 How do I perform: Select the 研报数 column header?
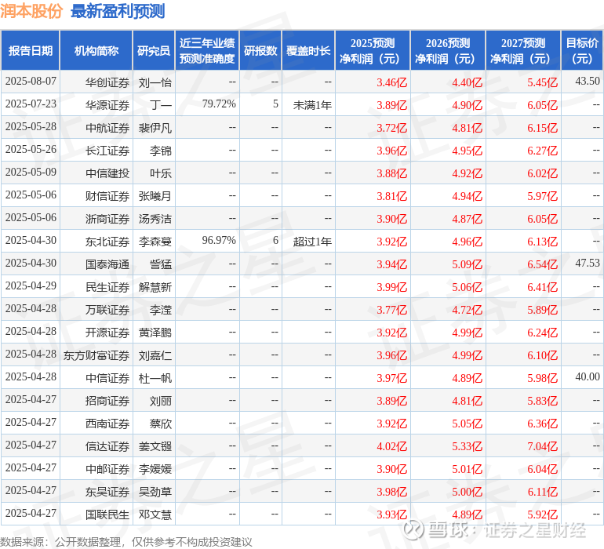260,50
